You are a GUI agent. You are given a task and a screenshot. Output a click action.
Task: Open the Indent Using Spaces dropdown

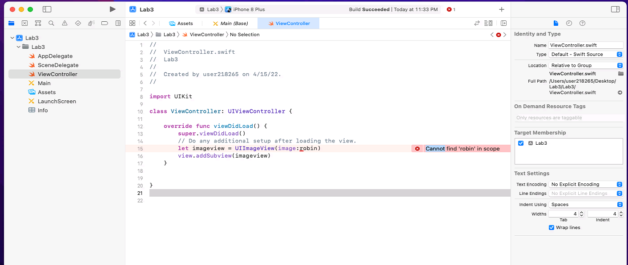(586, 205)
